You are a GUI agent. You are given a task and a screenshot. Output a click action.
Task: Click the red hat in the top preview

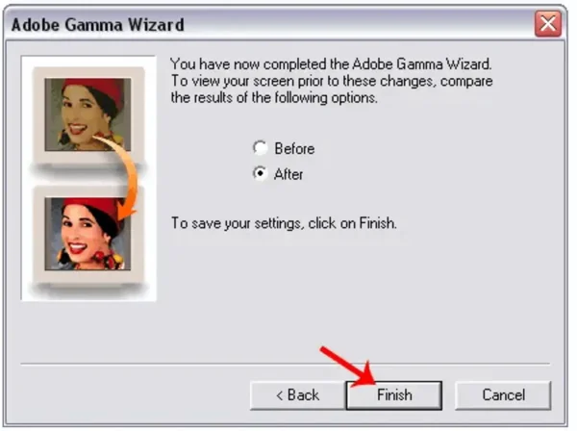pyautogui.click(x=96, y=90)
